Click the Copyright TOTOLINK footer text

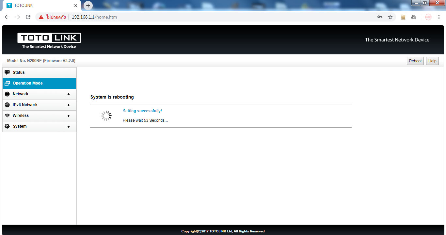(x=223, y=231)
